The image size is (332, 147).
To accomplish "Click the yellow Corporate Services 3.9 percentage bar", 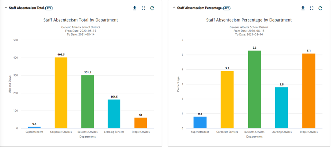I will pyautogui.click(x=227, y=99).
